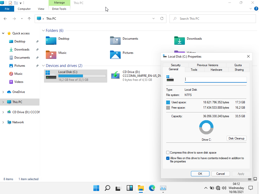Select the CD Drive (D:) drive icon
The height and width of the screenshot is (194, 259).
[x=115, y=75]
